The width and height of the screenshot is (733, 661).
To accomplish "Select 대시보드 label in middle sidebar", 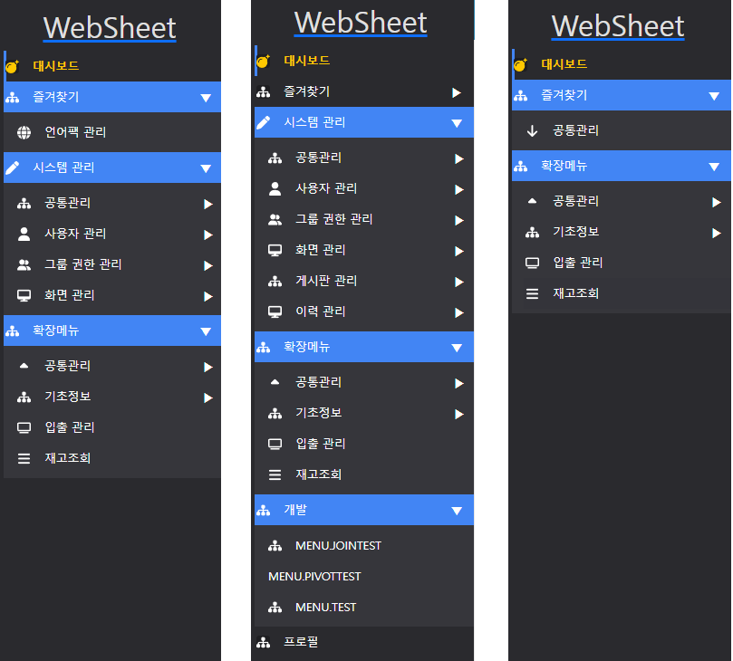I will point(306,61).
